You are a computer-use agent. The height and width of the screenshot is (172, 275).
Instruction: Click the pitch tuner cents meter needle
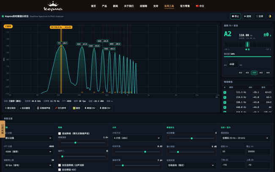247,44
